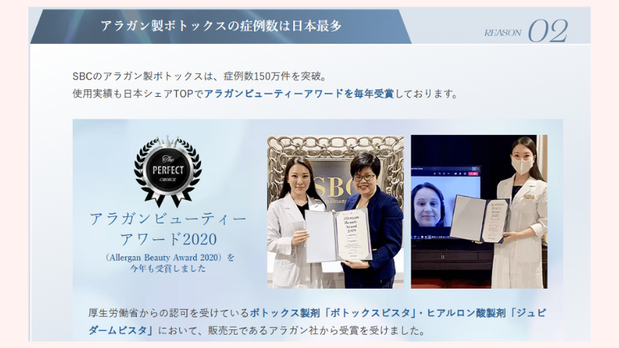
Task: Click the REASON 02 label
Action: 526,31
